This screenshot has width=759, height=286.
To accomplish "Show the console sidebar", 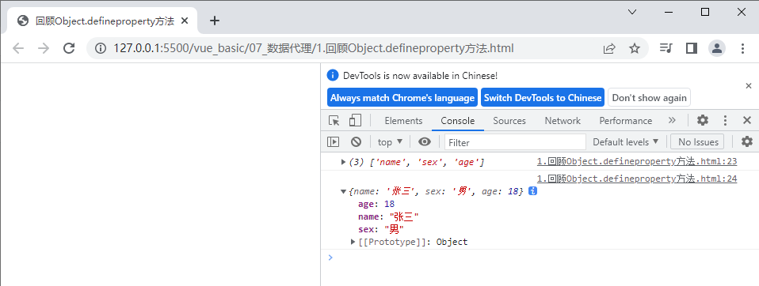I will coord(333,141).
